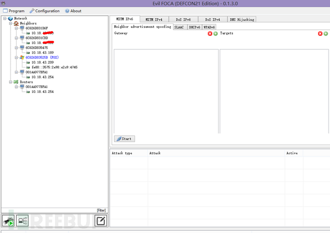Select host 6C626D831CBD

click(37, 38)
